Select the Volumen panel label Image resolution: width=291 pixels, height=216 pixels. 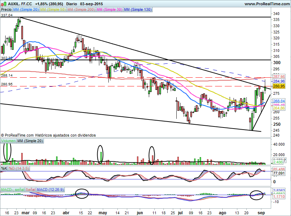click(x=9, y=141)
